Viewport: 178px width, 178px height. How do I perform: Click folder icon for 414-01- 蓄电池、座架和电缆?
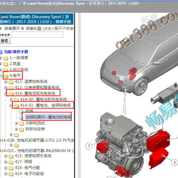click(16, 106)
